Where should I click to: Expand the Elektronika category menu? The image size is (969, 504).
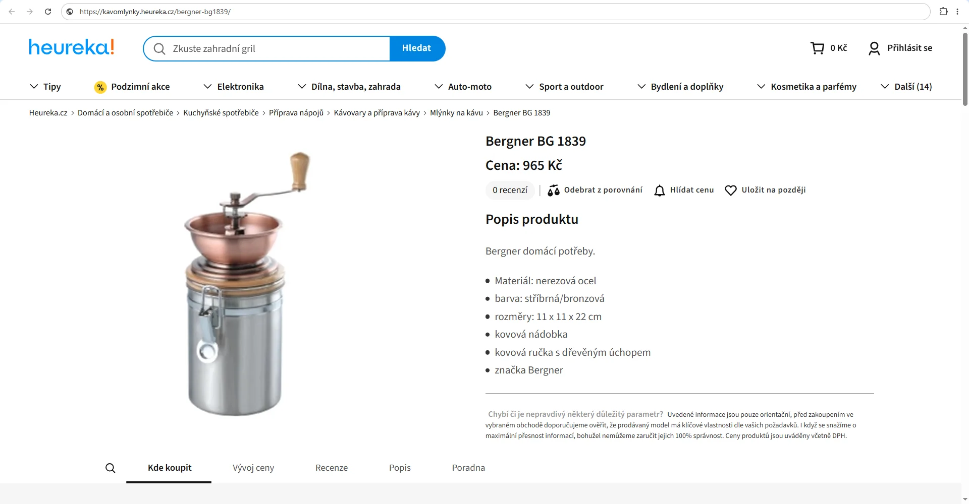(x=234, y=87)
